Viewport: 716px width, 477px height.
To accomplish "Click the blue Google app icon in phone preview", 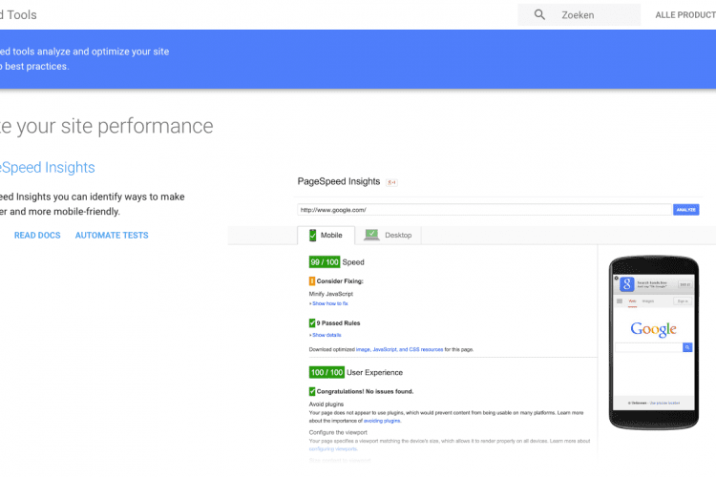I will point(627,284).
